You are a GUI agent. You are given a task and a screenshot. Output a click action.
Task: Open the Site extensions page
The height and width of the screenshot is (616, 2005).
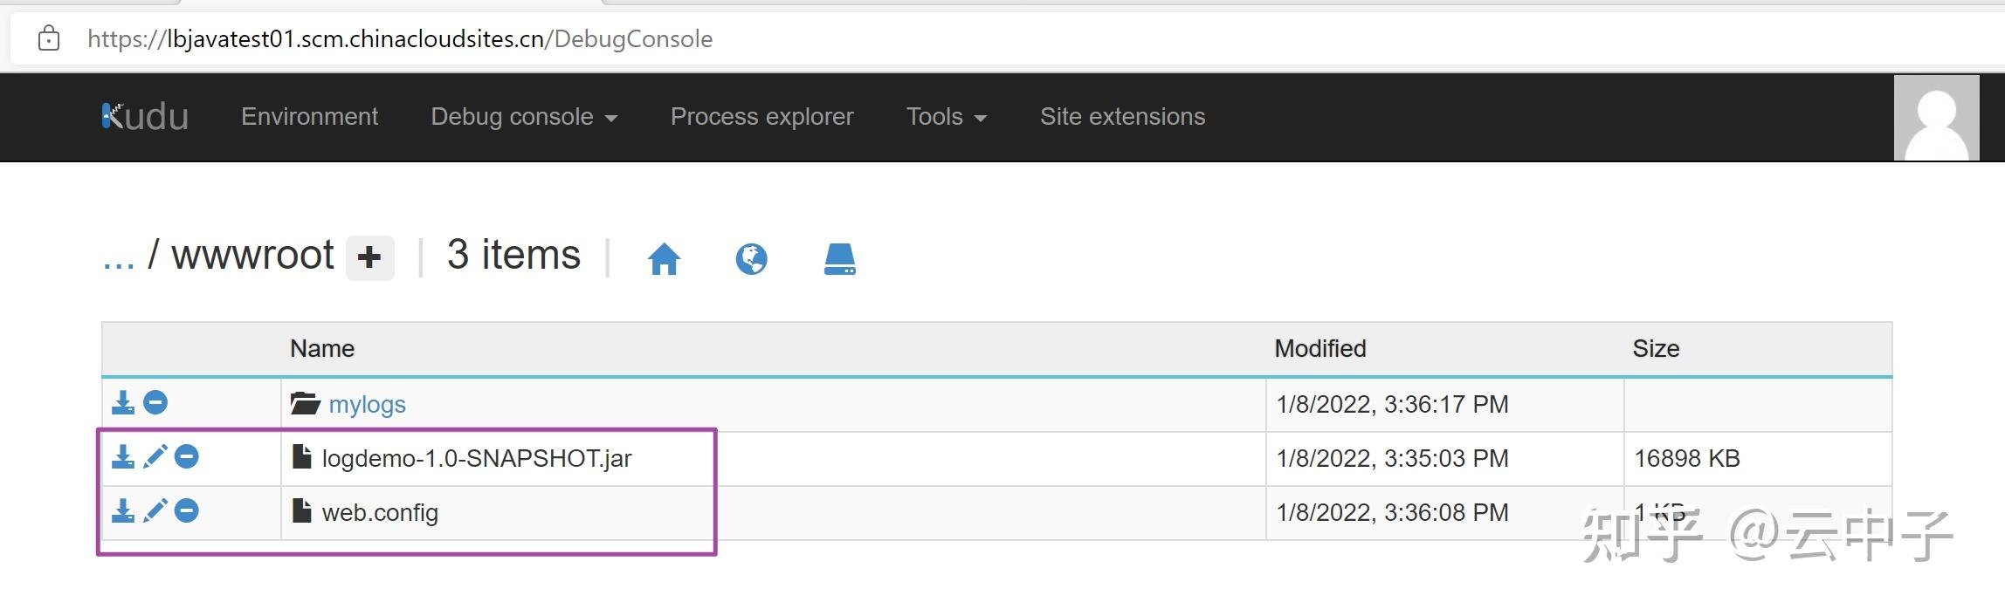click(1122, 116)
